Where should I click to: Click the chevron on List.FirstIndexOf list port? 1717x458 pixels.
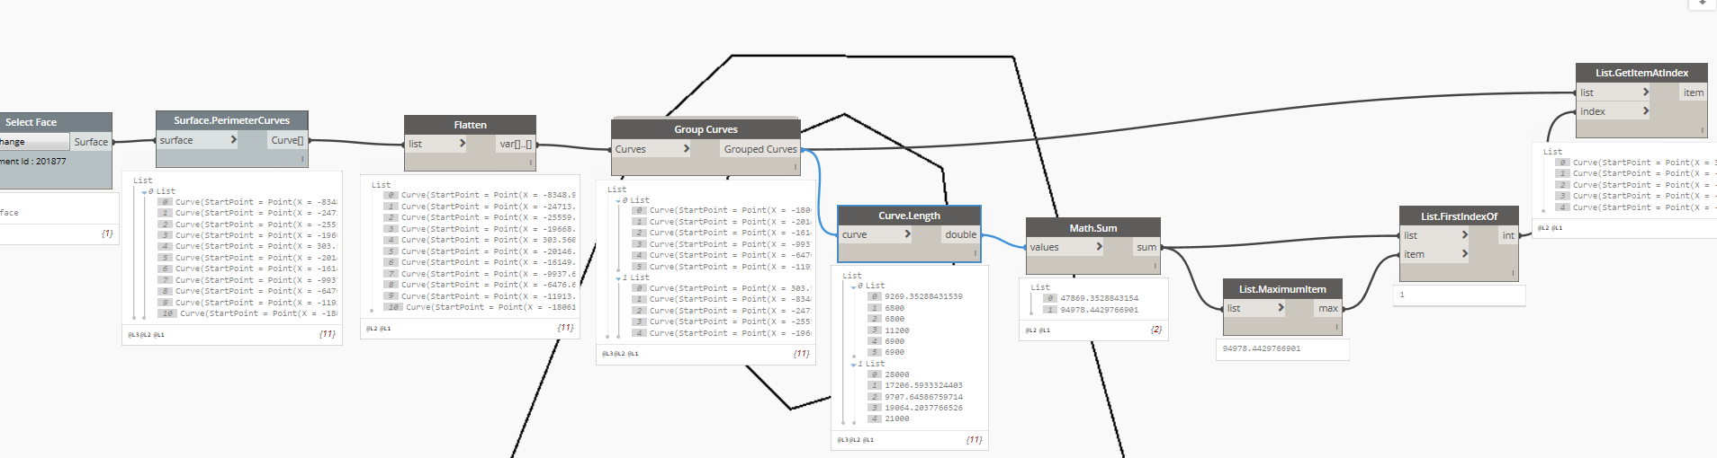point(1465,235)
